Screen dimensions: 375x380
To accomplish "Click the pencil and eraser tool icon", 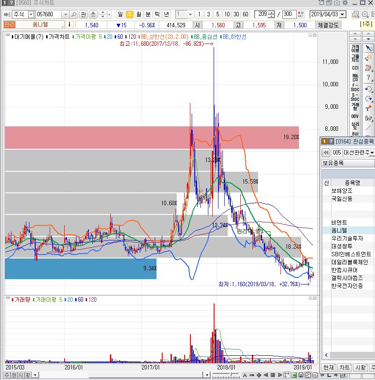I will click(368, 118).
